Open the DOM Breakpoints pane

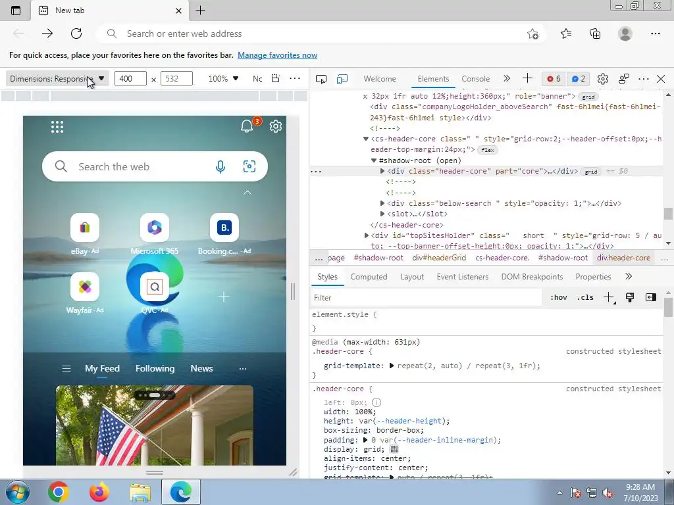click(532, 277)
